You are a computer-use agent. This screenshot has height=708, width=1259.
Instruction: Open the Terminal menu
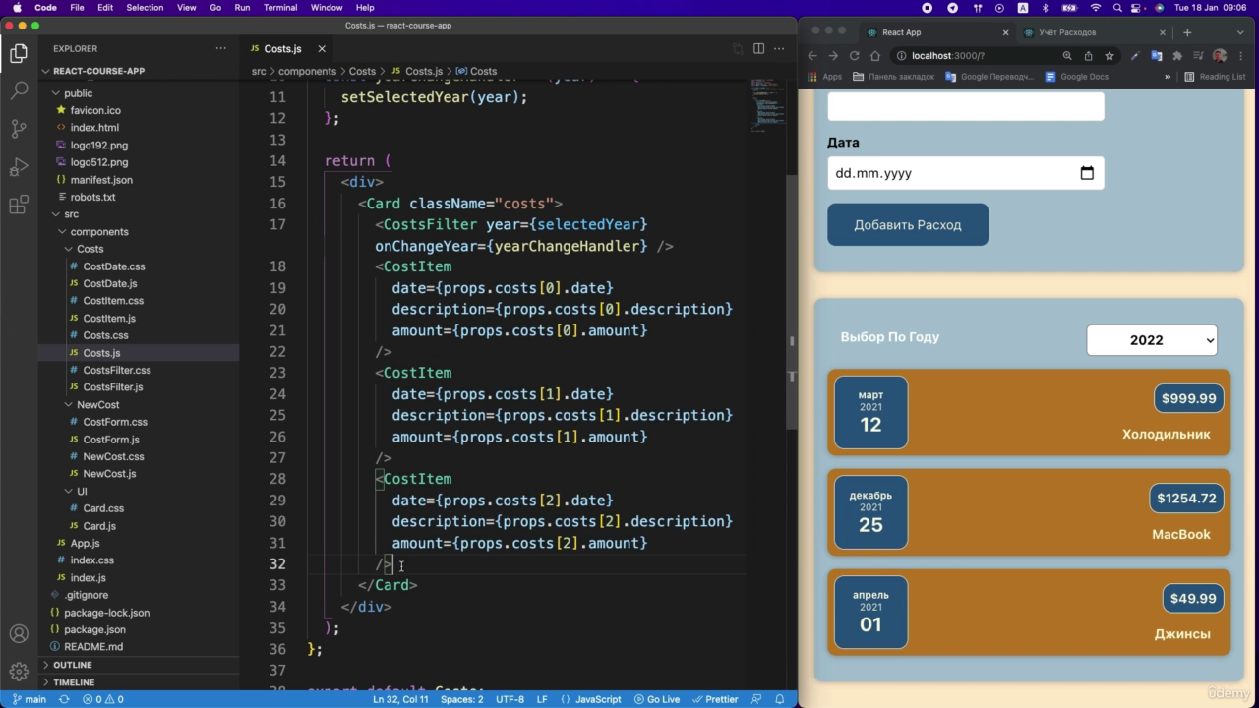click(x=280, y=8)
